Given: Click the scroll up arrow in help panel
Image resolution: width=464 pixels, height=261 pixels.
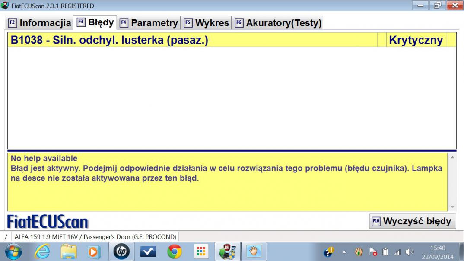Looking at the screenshot, I should 452,157.
